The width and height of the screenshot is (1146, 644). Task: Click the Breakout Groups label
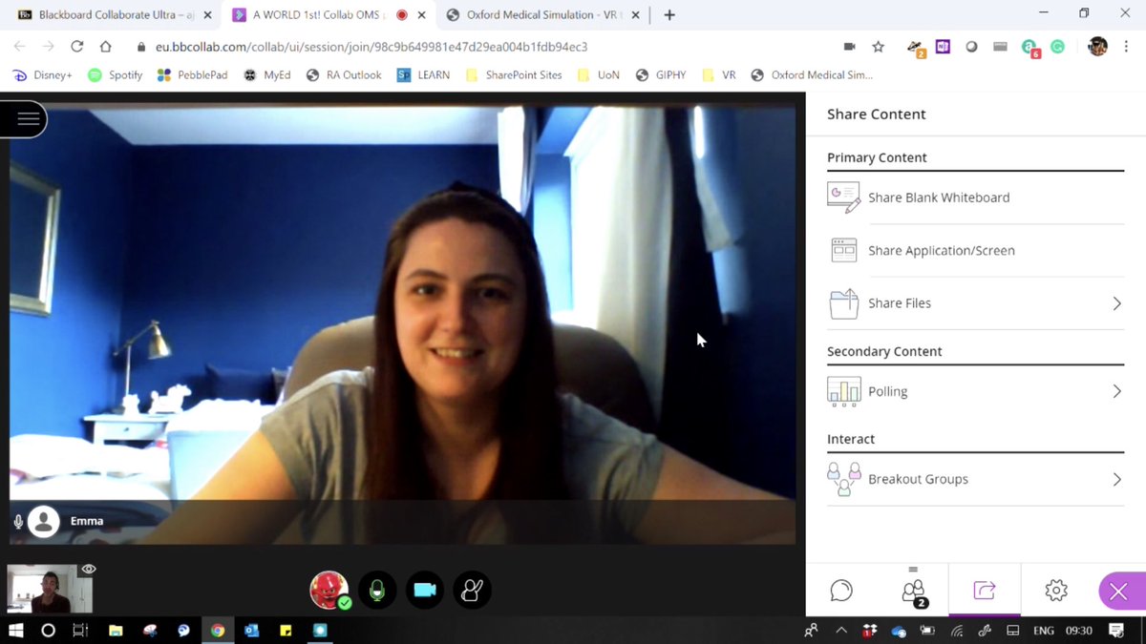pyautogui.click(x=919, y=479)
